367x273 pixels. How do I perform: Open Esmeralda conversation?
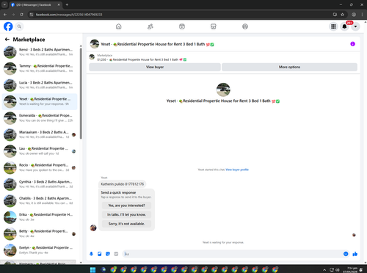tap(40, 118)
